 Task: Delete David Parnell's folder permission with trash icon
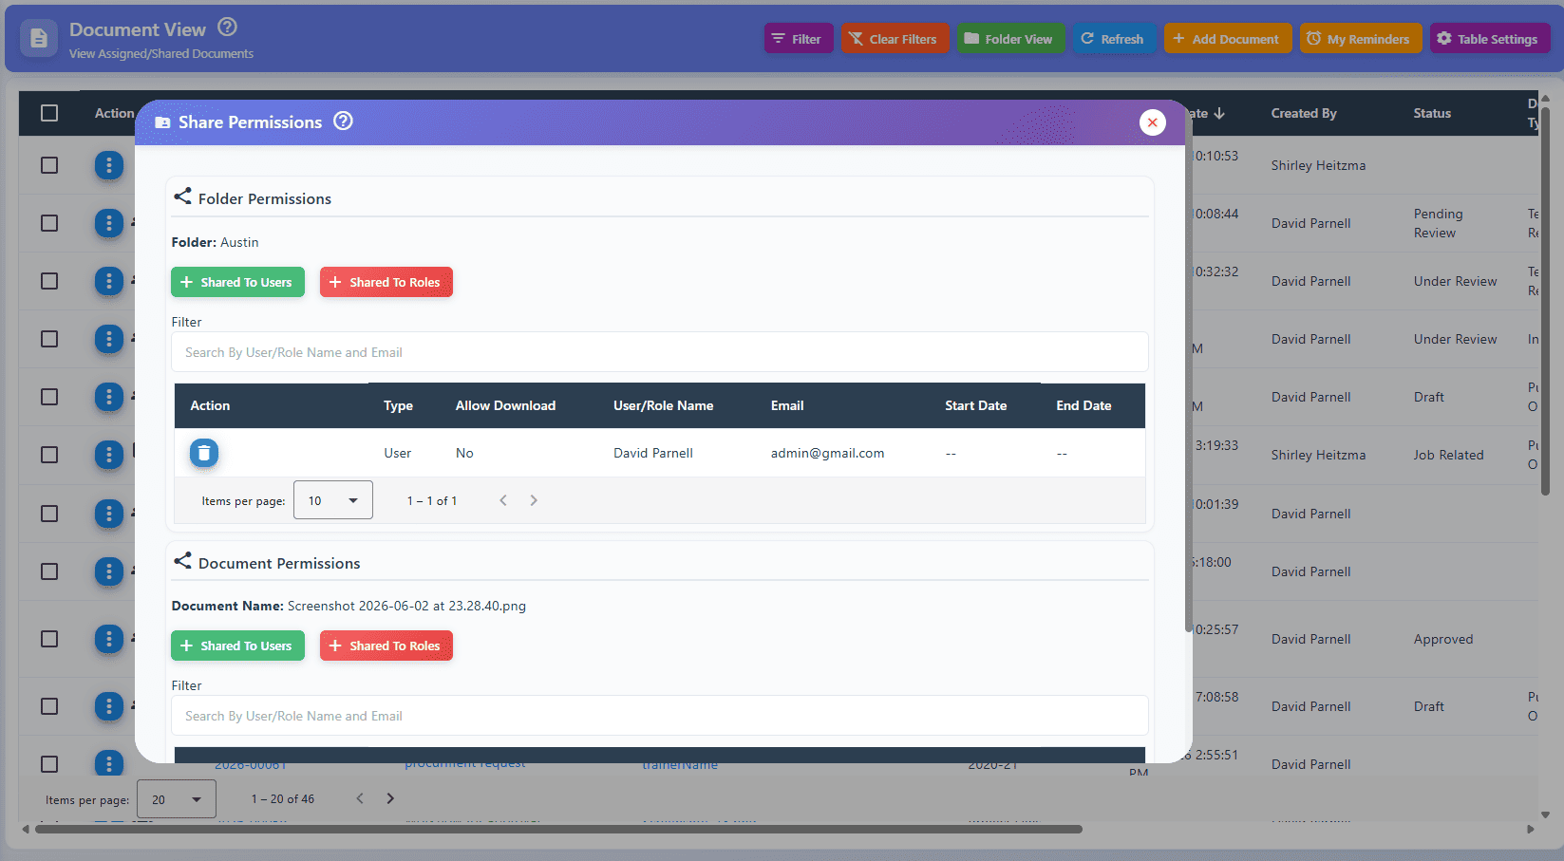tap(204, 454)
